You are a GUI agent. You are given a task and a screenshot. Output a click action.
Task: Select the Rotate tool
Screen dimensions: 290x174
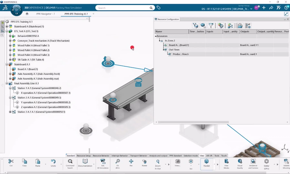[x=144, y=163]
